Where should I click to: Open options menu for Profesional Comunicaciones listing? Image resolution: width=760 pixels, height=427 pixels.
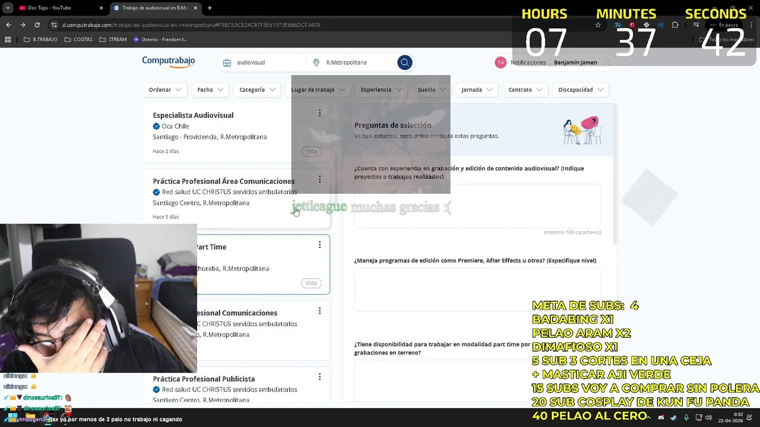click(x=319, y=311)
